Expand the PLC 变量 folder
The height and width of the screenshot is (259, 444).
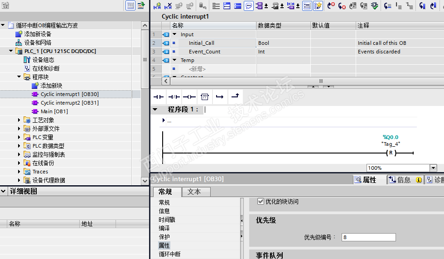[x=19, y=137]
